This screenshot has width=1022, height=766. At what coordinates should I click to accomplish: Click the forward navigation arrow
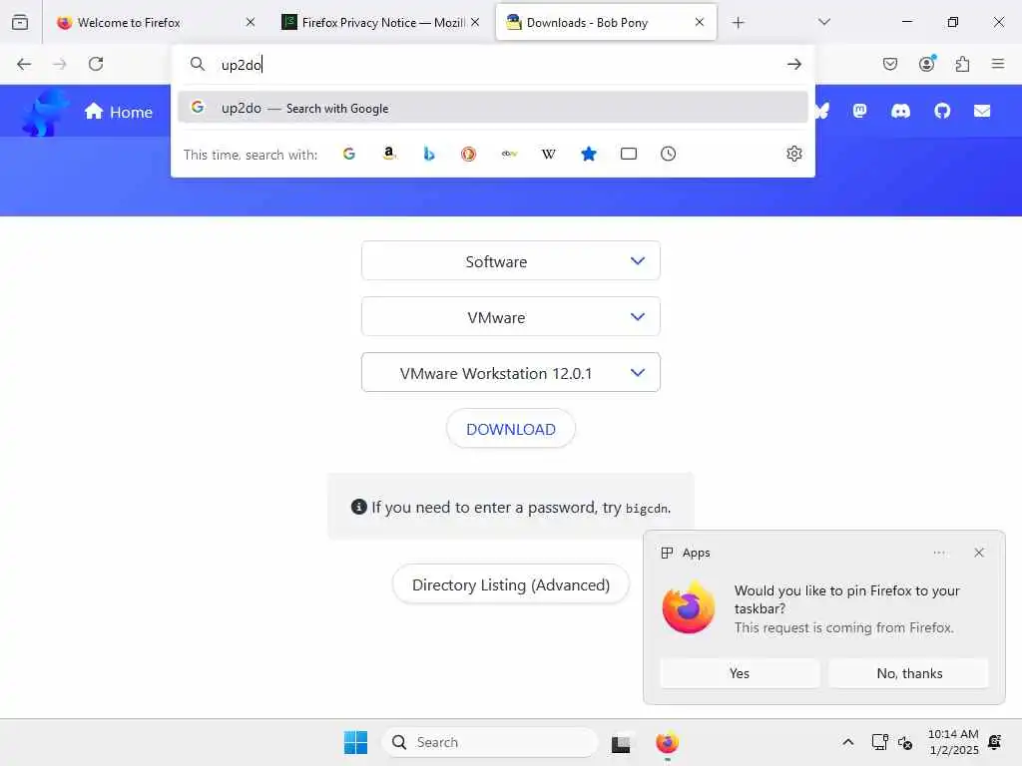tap(59, 64)
